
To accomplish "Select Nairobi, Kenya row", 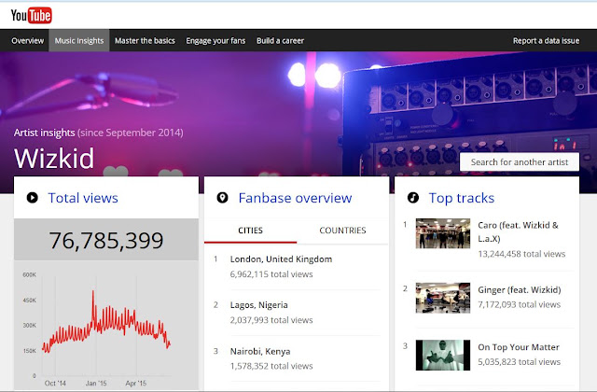I will click(x=297, y=358).
